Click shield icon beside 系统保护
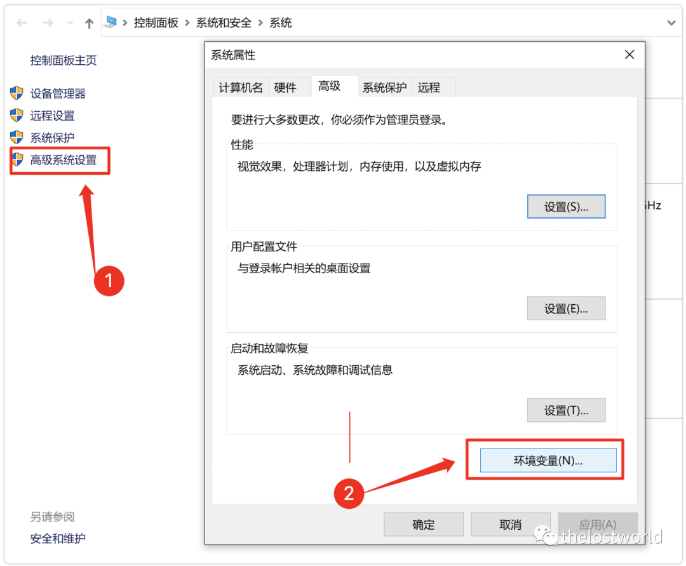 17,137
